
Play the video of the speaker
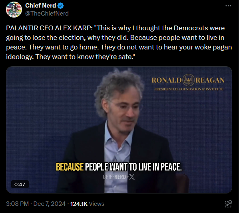119,130
